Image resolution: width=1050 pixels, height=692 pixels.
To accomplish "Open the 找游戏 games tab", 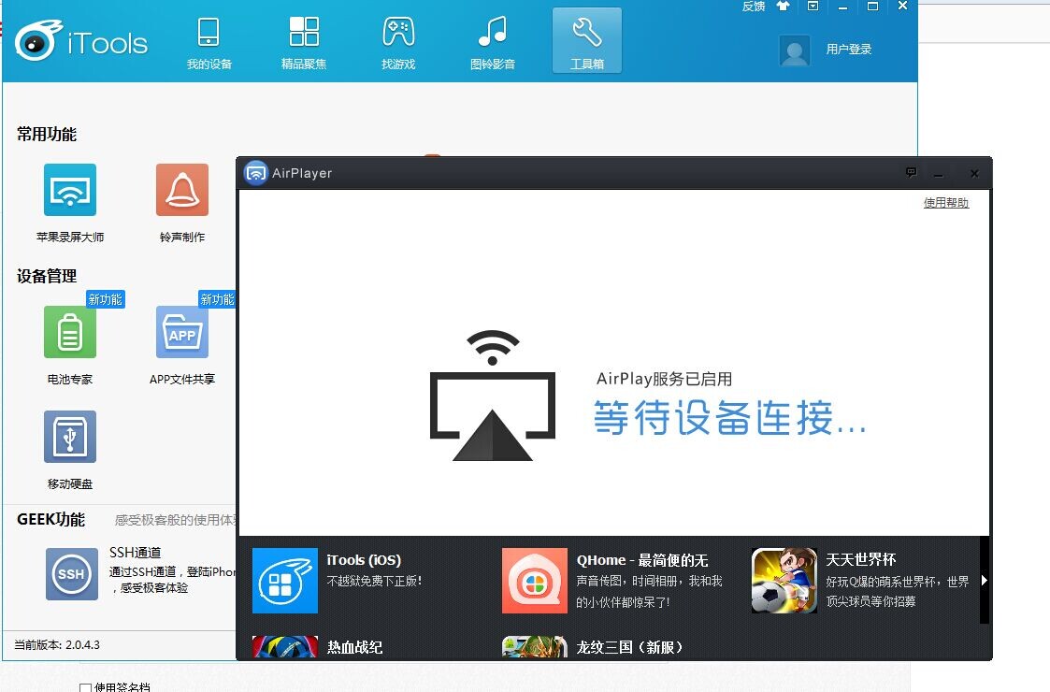I will click(398, 42).
